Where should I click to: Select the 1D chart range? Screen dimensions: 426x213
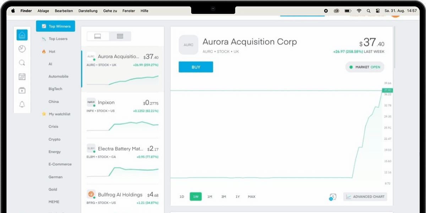click(182, 197)
